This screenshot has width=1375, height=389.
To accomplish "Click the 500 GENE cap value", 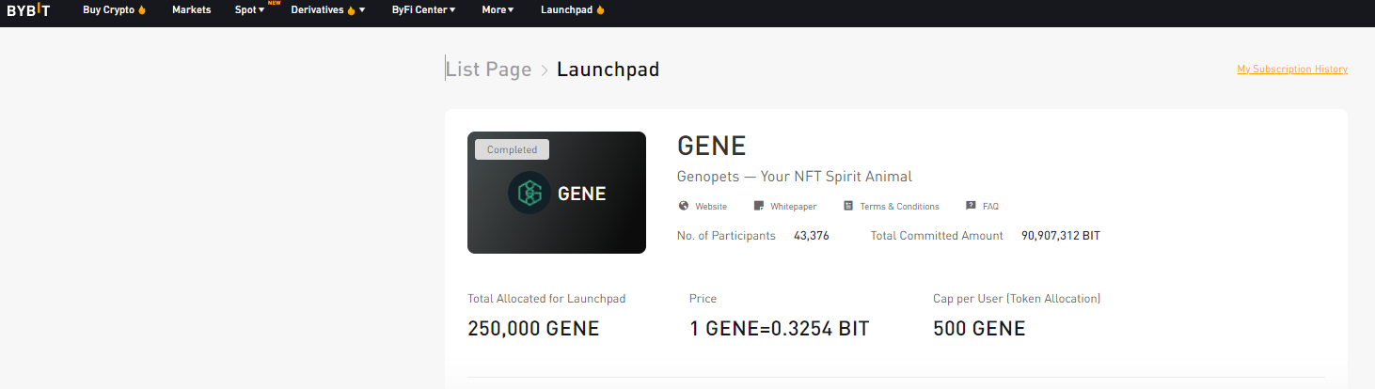I will (x=979, y=329).
